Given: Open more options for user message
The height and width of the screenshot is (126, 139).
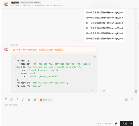Looking at the screenshot, I should [x=81, y=40].
